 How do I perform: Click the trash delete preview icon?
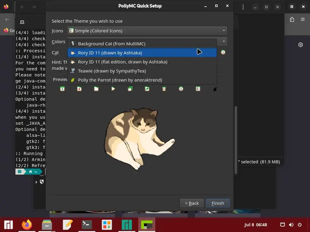(x=164, y=89)
